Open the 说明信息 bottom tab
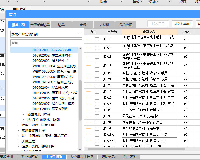This screenshot has width=200, height=160. (108, 157)
